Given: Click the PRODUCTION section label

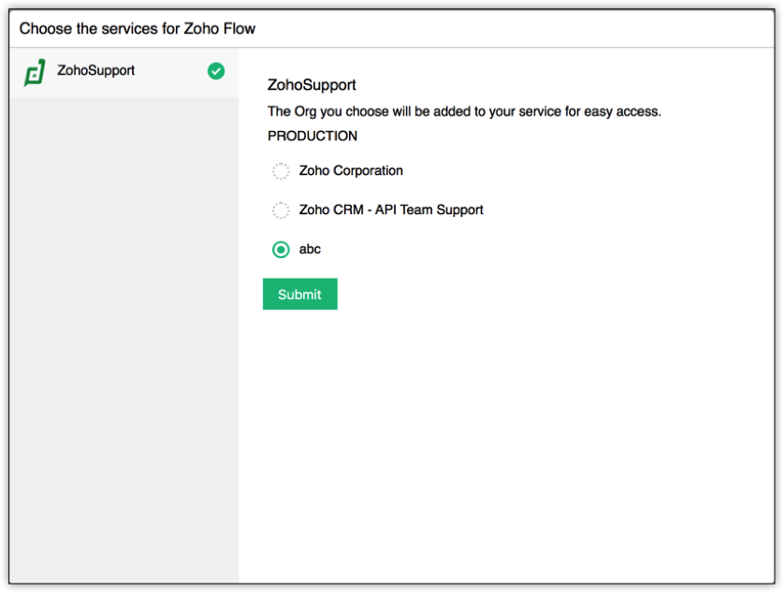Looking at the screenshot, I should tap(312, 136).
